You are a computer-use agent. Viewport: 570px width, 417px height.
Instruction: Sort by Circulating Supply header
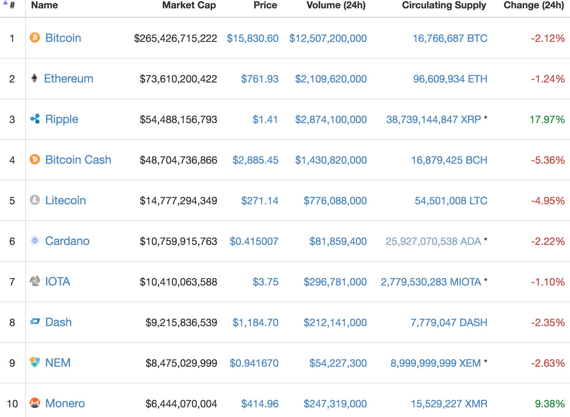444,5
